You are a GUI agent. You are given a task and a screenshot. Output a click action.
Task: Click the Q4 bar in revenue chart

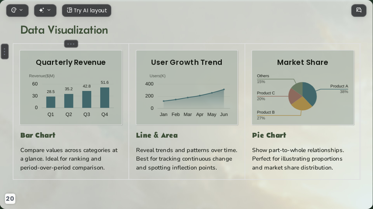tap(105, 97)
